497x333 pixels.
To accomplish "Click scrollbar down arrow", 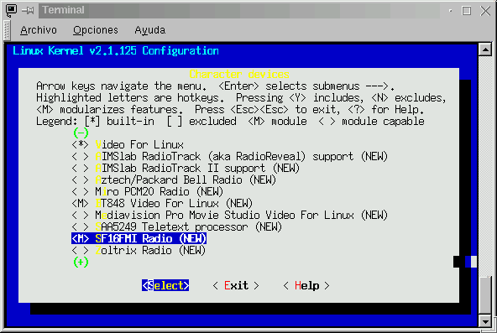I will (485, 321).
